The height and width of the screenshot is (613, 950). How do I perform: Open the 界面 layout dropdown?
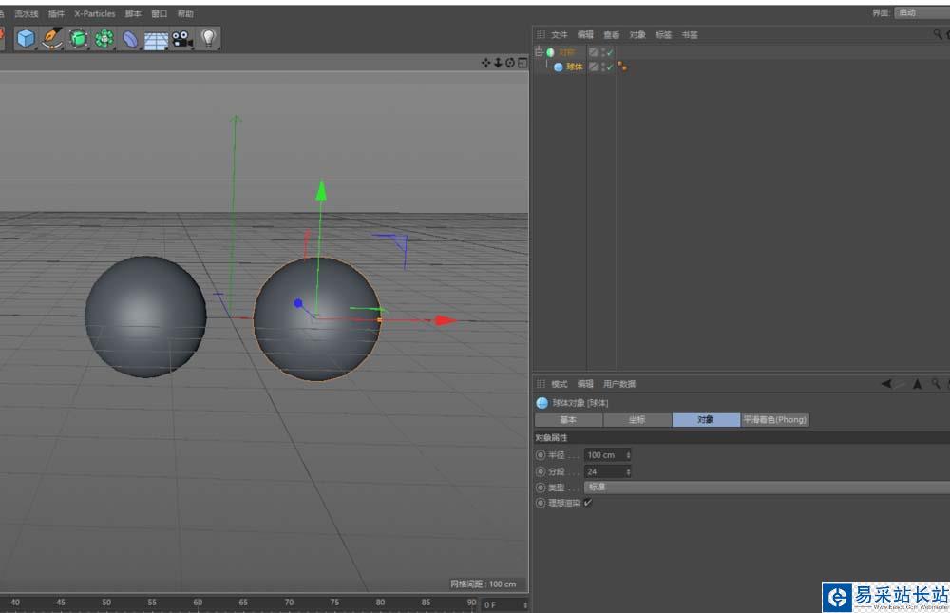(922, 12)
